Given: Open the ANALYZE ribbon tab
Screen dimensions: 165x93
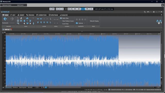Looking at the screenshot, I should click(64, 15).
